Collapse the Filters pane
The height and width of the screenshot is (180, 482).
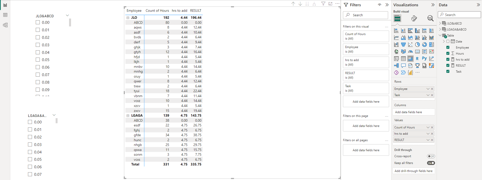[387, 5]
